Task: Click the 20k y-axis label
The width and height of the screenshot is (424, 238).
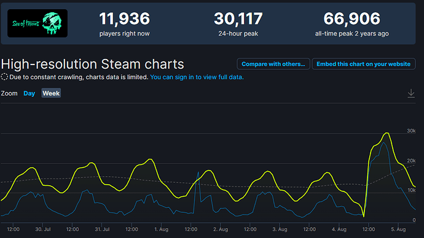Action: (411, 161)
